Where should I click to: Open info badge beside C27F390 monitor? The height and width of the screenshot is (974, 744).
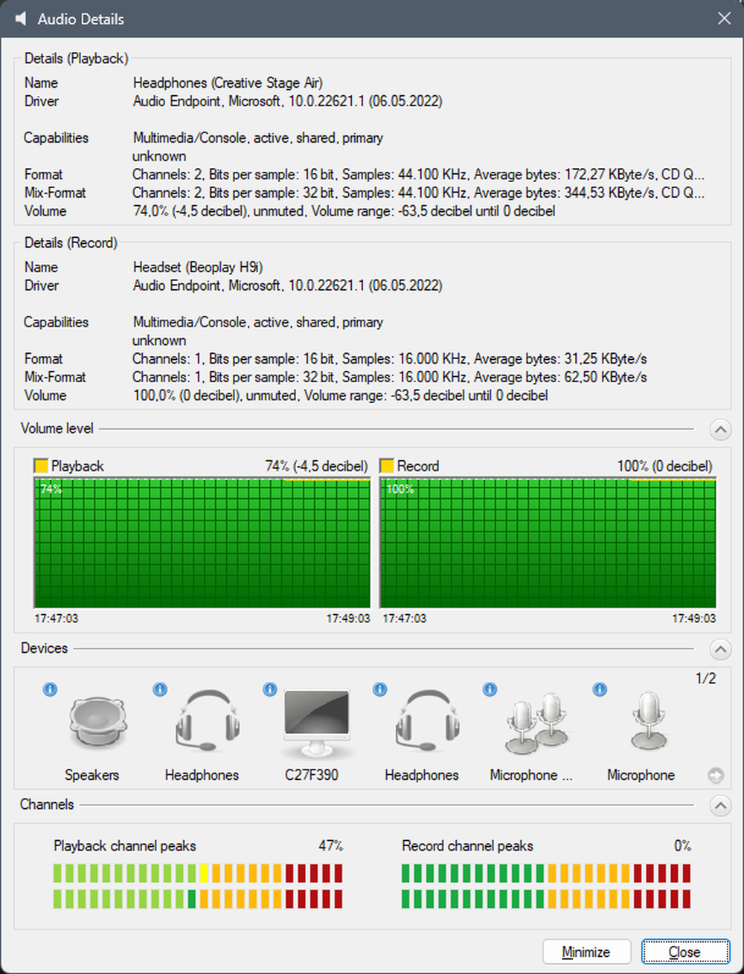click(x=270, y=689)
